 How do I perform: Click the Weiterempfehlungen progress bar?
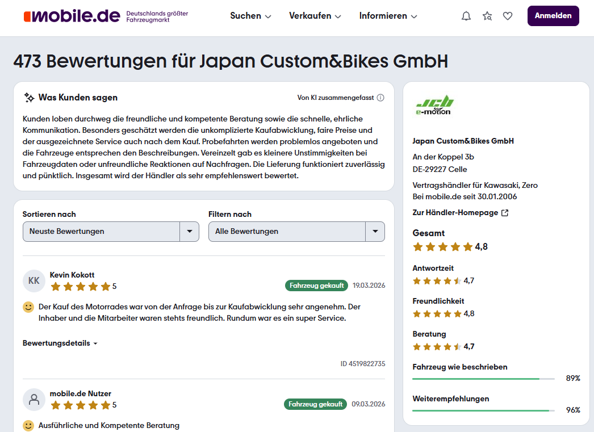483,410
